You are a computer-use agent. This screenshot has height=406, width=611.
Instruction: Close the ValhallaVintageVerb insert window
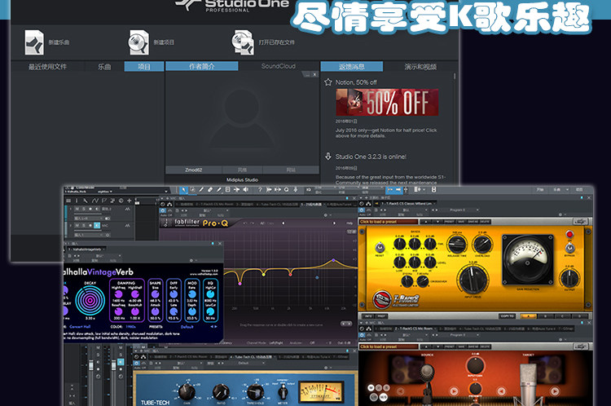(x=220, y=244)
